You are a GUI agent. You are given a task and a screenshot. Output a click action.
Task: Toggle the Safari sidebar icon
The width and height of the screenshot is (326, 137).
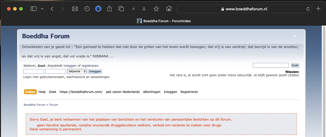[33, 9]
